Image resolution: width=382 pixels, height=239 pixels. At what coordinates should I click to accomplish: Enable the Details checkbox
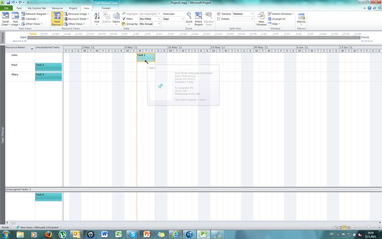click(x=219, y=19)
